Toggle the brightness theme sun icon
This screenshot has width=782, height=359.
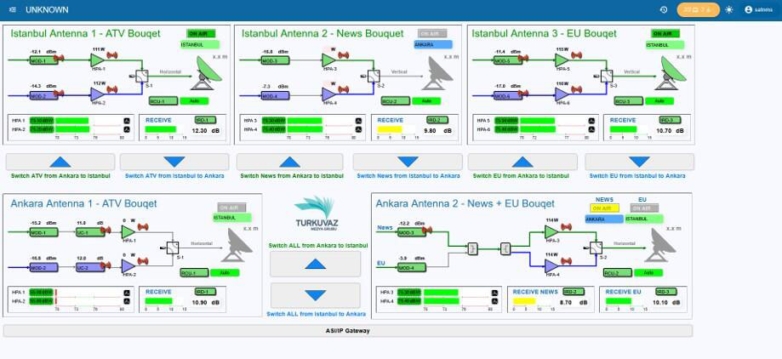tap(728, 9)
